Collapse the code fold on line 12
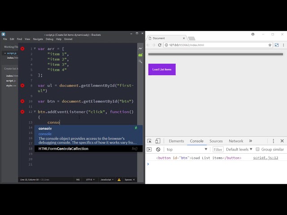This screenshot has width=287, height=215. point(35,112)
